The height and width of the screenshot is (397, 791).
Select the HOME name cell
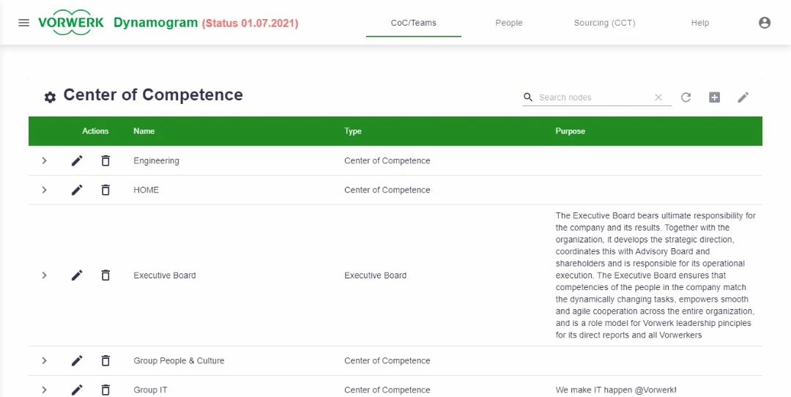pyautogui.click(x=146, y=190)
